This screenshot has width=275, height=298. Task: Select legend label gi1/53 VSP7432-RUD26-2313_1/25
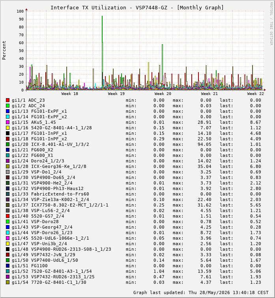[x=53, y=277]
